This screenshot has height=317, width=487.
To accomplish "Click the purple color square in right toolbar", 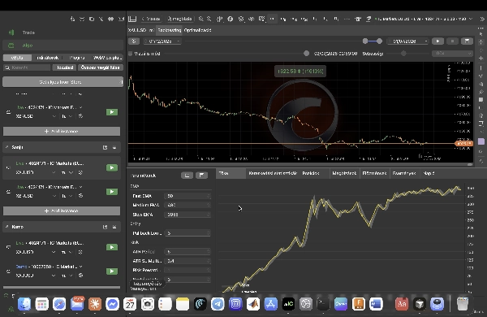I will click(481, 141).
